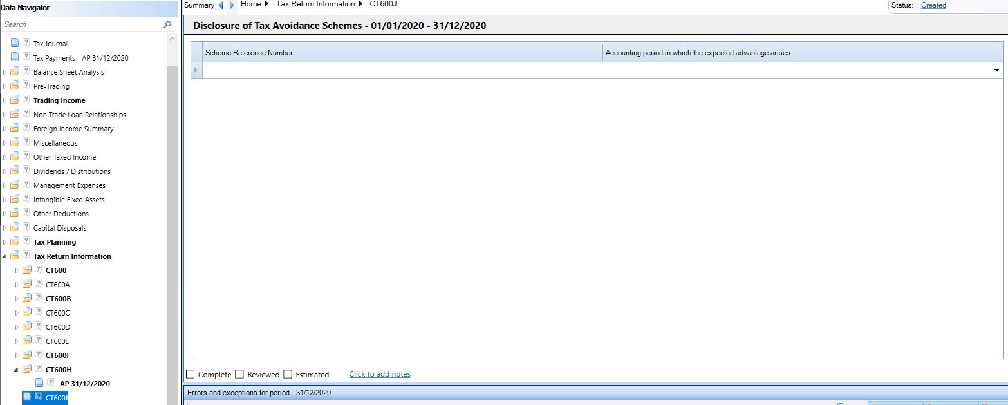Select the grid row selector arrow
The width and height of the screenshot is (1008, 405).
[197, 70]
